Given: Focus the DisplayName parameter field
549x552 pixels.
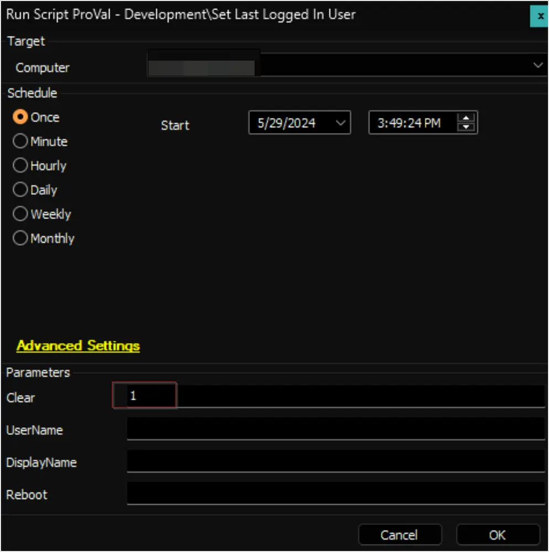Looking at the screenshot, I should pyautogui.click(x=336, y=461).
